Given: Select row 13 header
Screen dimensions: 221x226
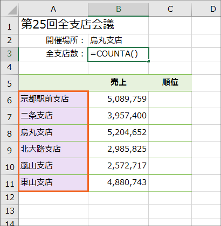Looking at the screenshot, I should point(9,211).
